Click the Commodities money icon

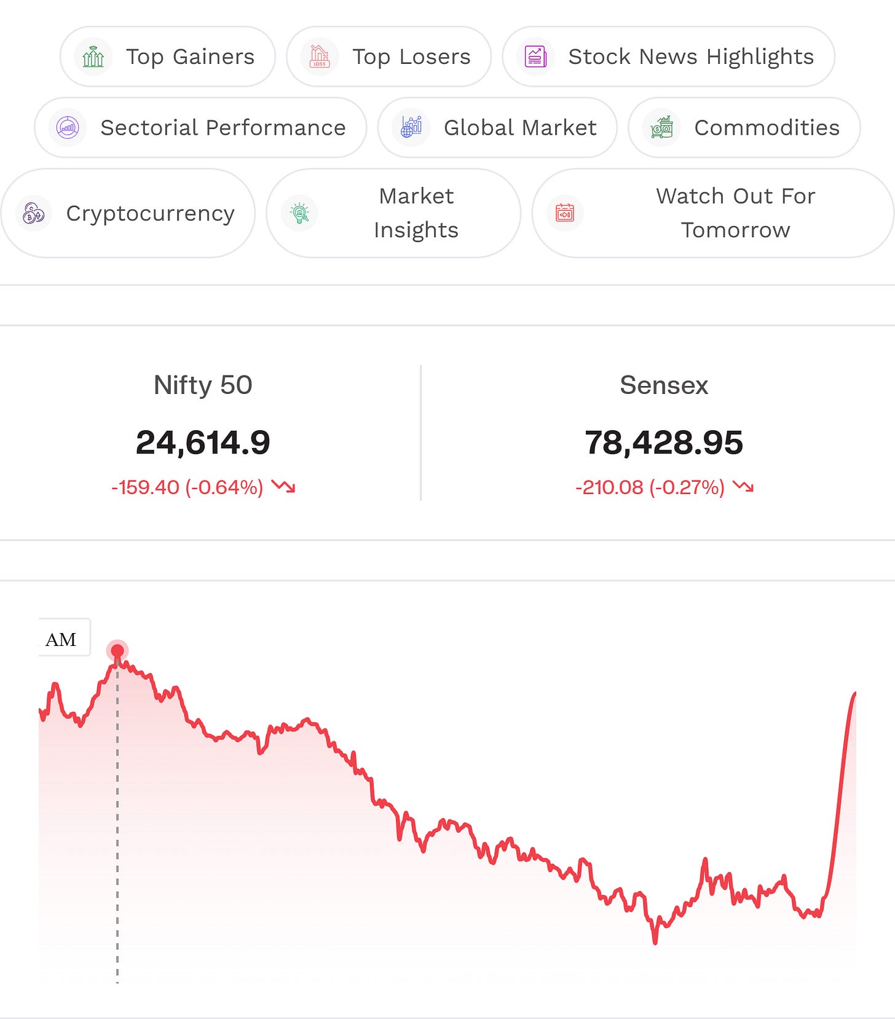[661, 128]
